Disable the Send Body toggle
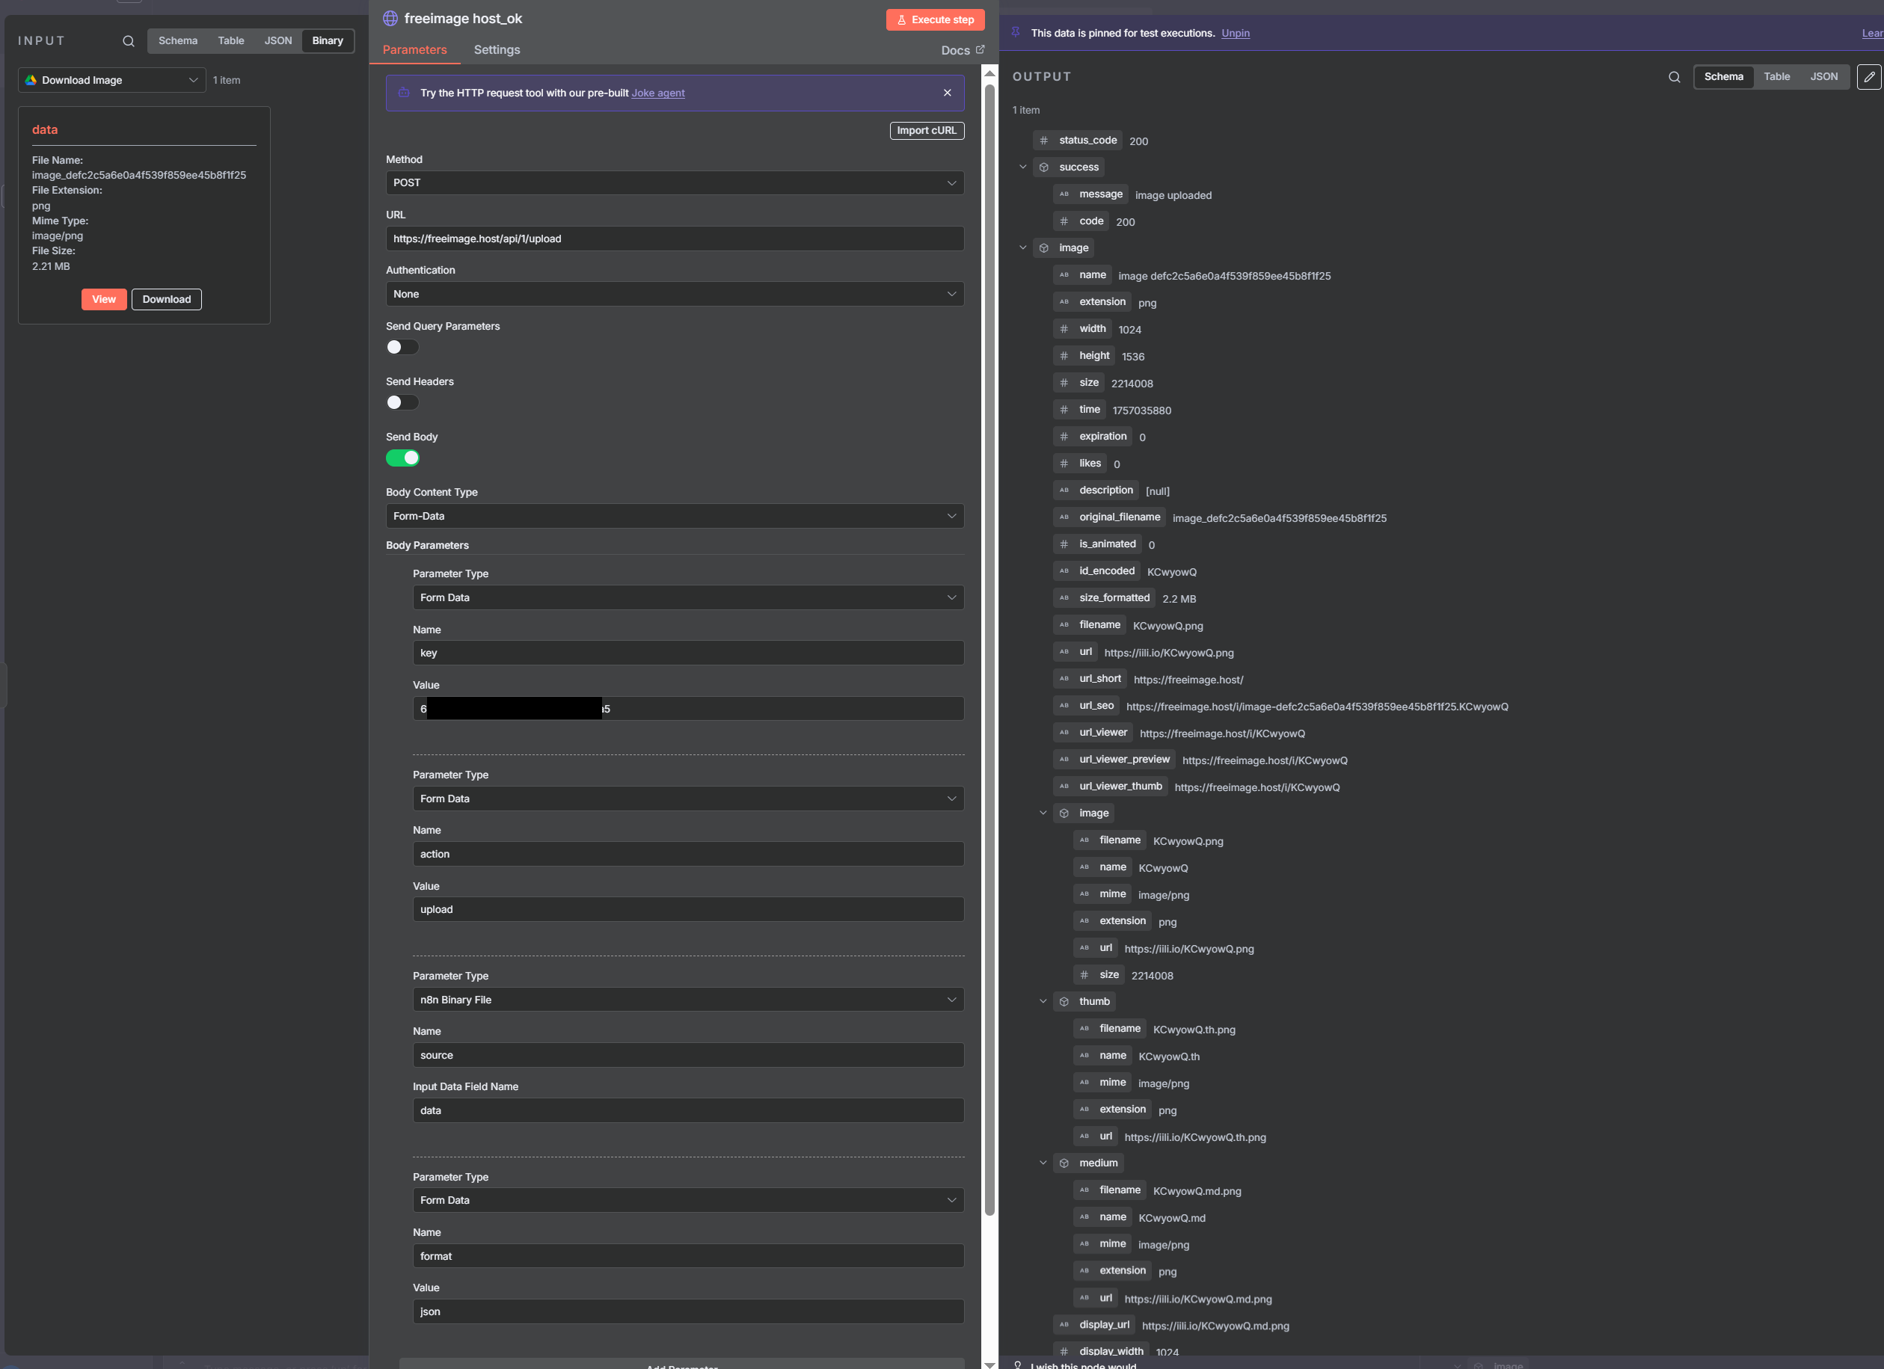1884x1369 pixels. (402, 458)
